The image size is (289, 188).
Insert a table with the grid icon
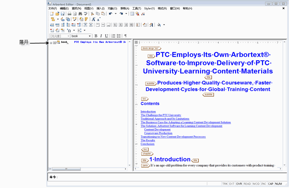click(x=132, y=14)
